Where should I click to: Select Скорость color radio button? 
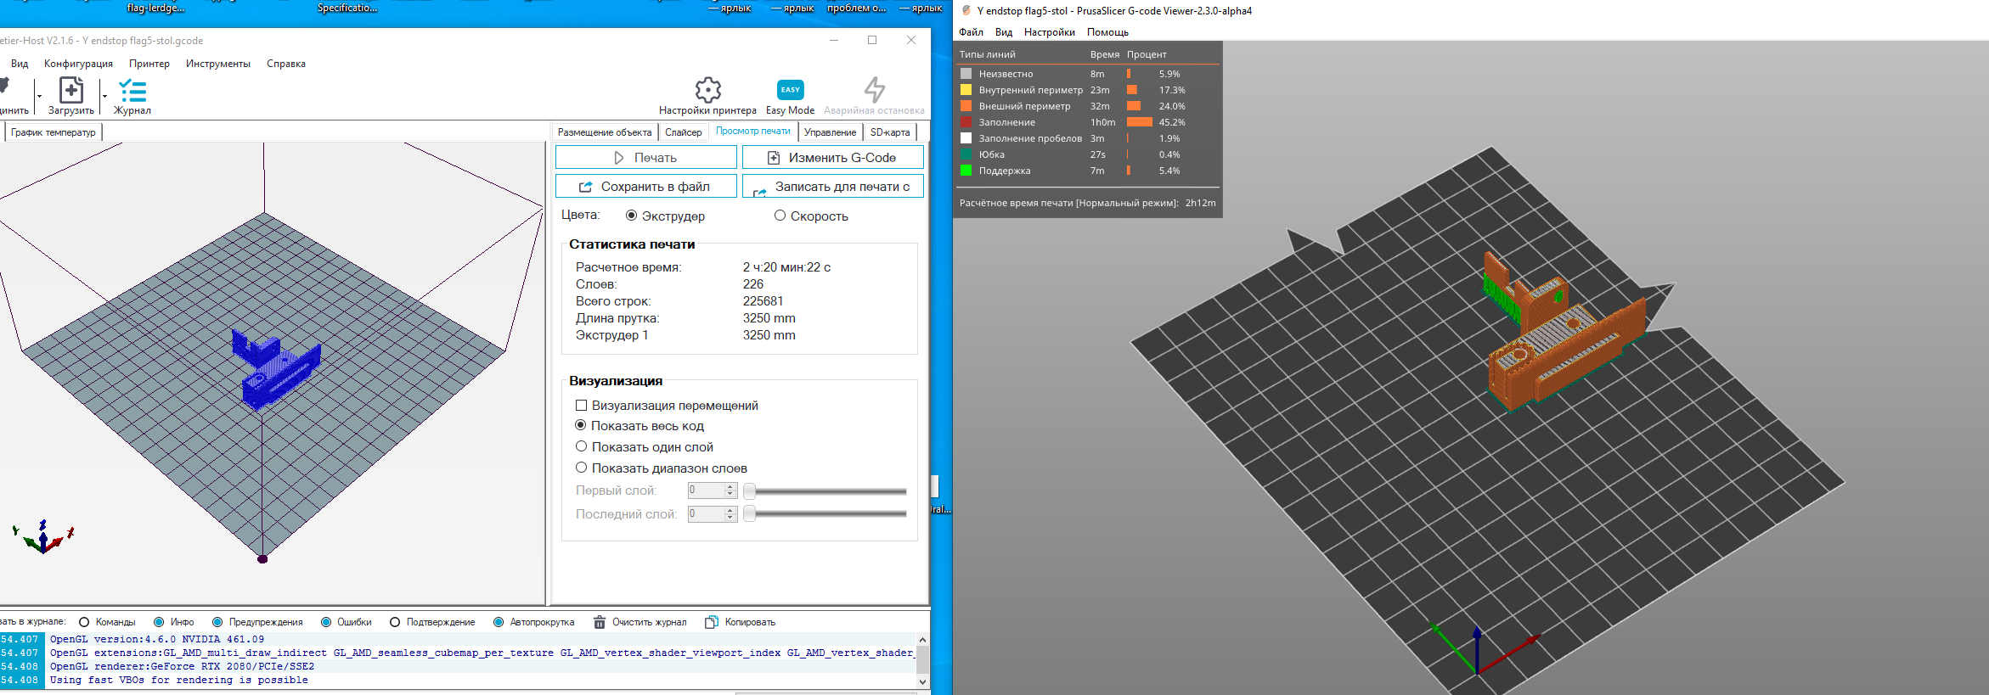[780, 216]
